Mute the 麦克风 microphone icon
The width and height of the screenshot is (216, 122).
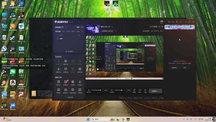[x=89, y=90]
